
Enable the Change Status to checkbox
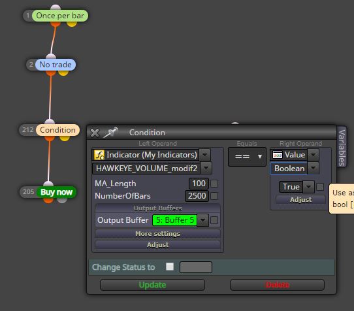coord(170,267)
